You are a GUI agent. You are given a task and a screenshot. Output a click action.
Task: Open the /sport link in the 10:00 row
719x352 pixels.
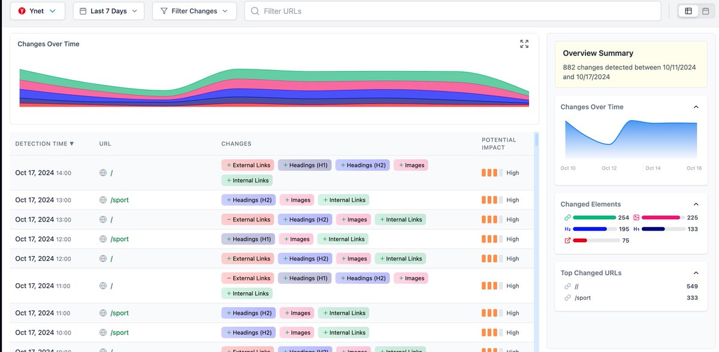[119, 332]
